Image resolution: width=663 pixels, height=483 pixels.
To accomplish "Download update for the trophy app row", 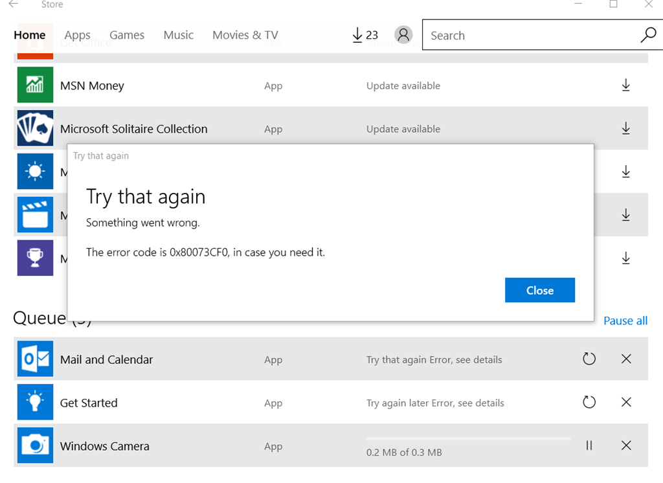I will 626,258.
